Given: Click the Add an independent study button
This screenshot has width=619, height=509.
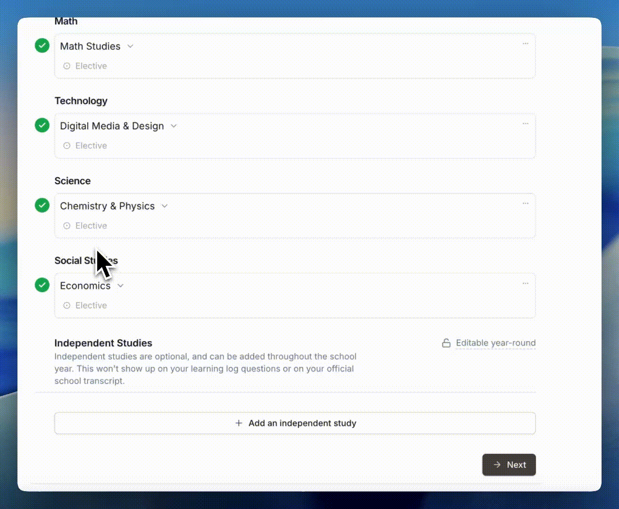Looking at the screenshot, I should [x=295, y=423].
